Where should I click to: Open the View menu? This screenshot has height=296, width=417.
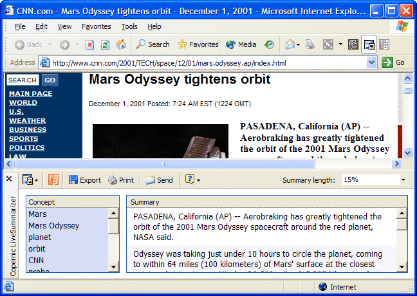click(x=64, y=26)
